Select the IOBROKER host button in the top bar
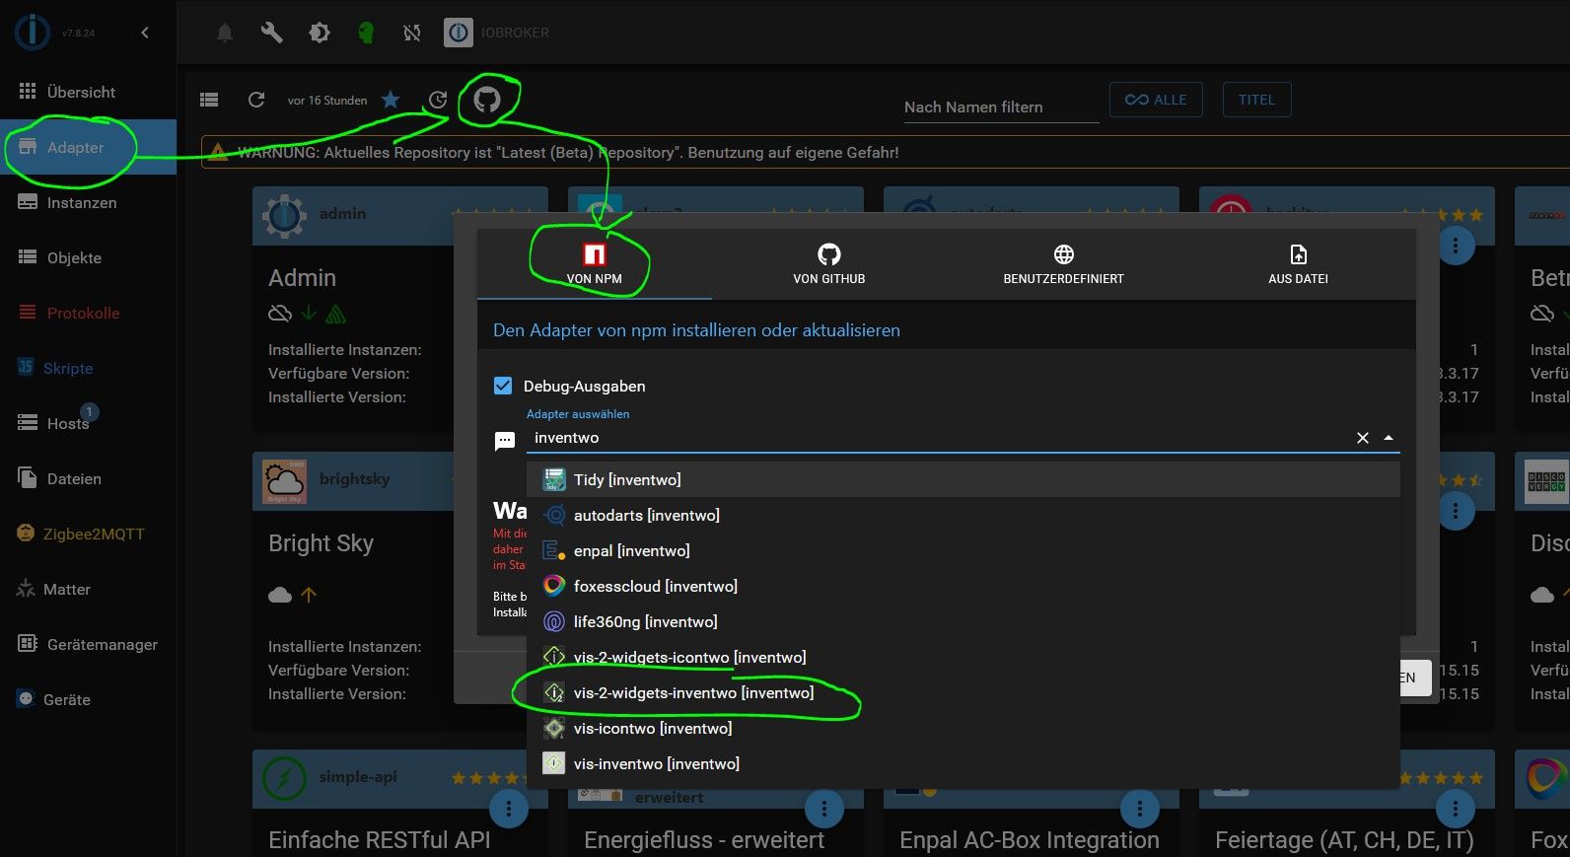The height and width of the screenshot is (857, 1570). pos(497,33)
